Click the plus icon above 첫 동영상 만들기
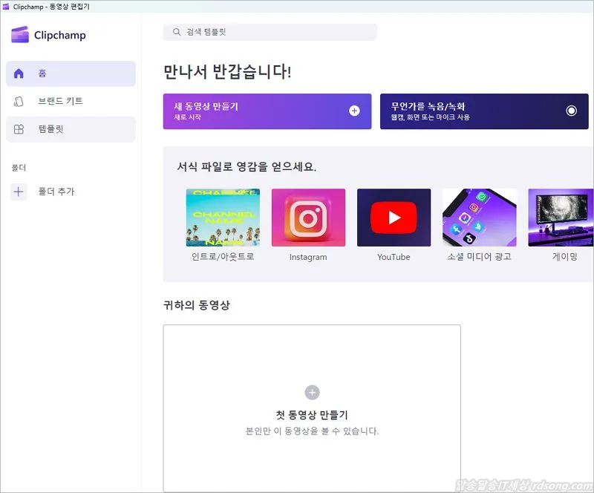 312,392
